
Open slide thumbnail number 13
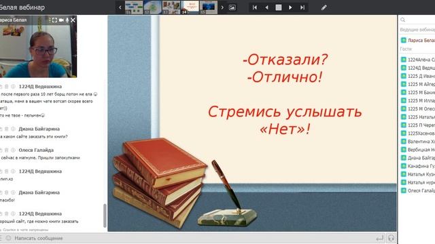click(171, 7)
